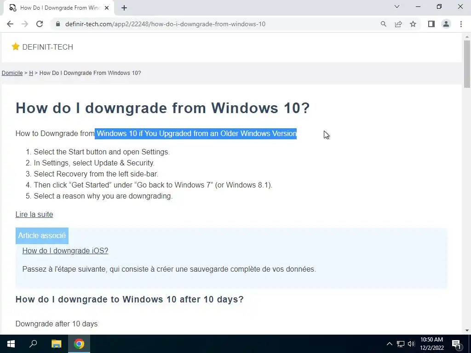Screen dimensions: 471x353
Task: Click the page heading about Windows 10
Action: [x=162, y=108]
